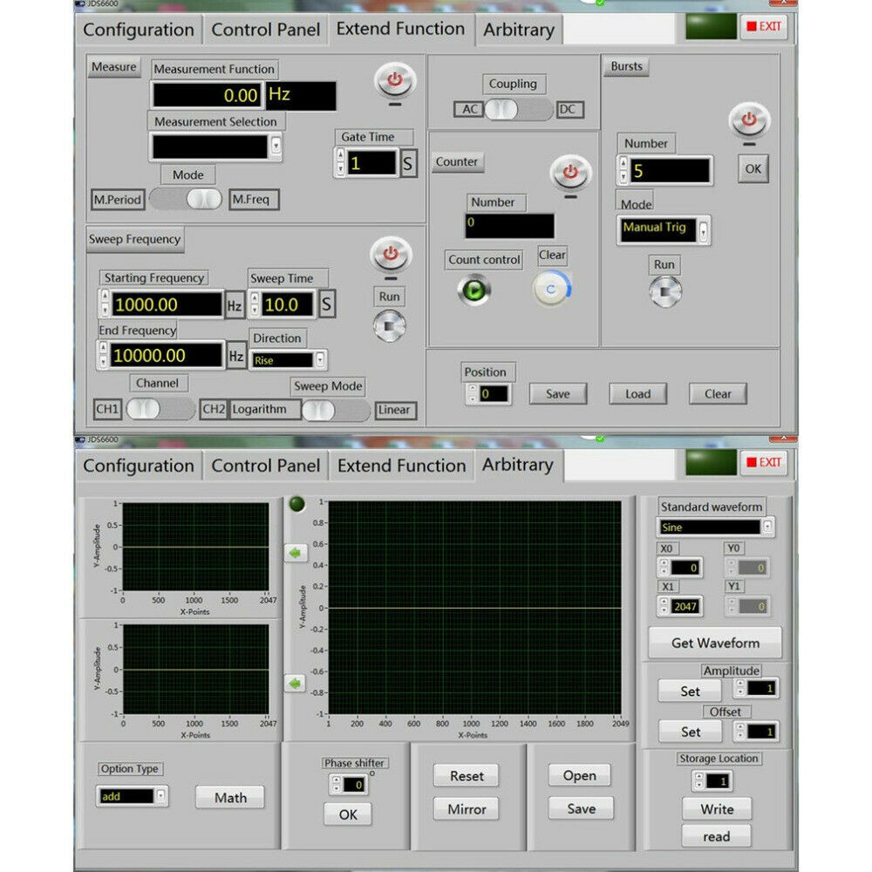Click the Measure power button icon
Screen dimensions: 872x872
click(395, 80)
